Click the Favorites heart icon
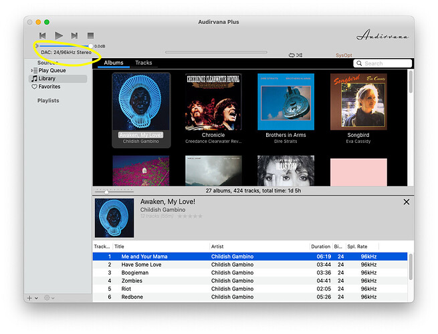The image size is (438, 334). coord(34,87)
